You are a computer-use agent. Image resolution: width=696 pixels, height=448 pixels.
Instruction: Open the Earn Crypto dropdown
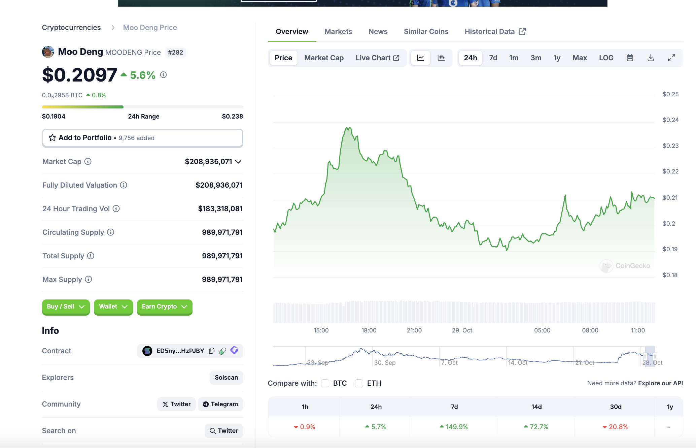[x=164, y=307]
